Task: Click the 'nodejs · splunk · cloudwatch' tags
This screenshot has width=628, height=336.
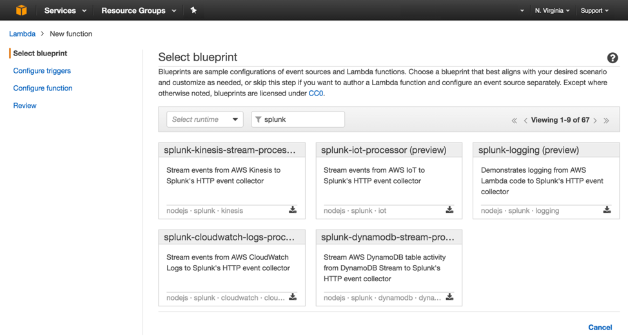Action: [226, 298]
